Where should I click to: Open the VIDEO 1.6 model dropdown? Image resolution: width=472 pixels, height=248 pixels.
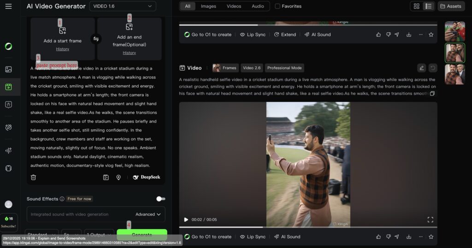pos(122,6)
